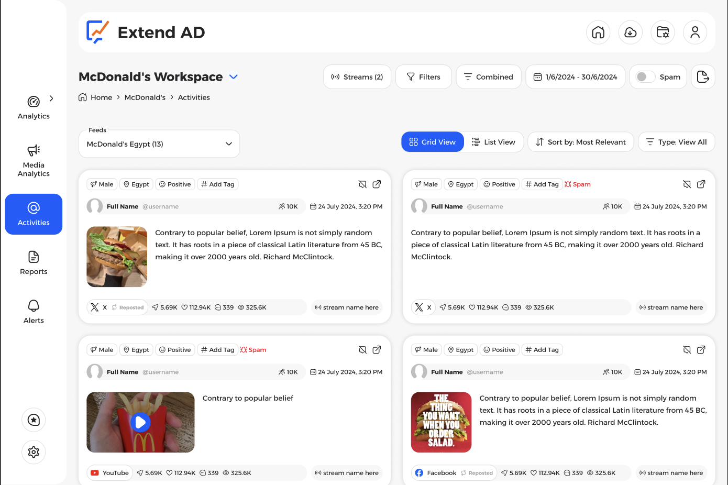Click the author avatar on the burger post
This screenshot has height=485, width=728.
(94, 206)
